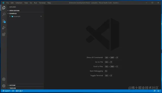162x93 pixels.
Task: Open the Edit menu
Action: click(12, 3)
